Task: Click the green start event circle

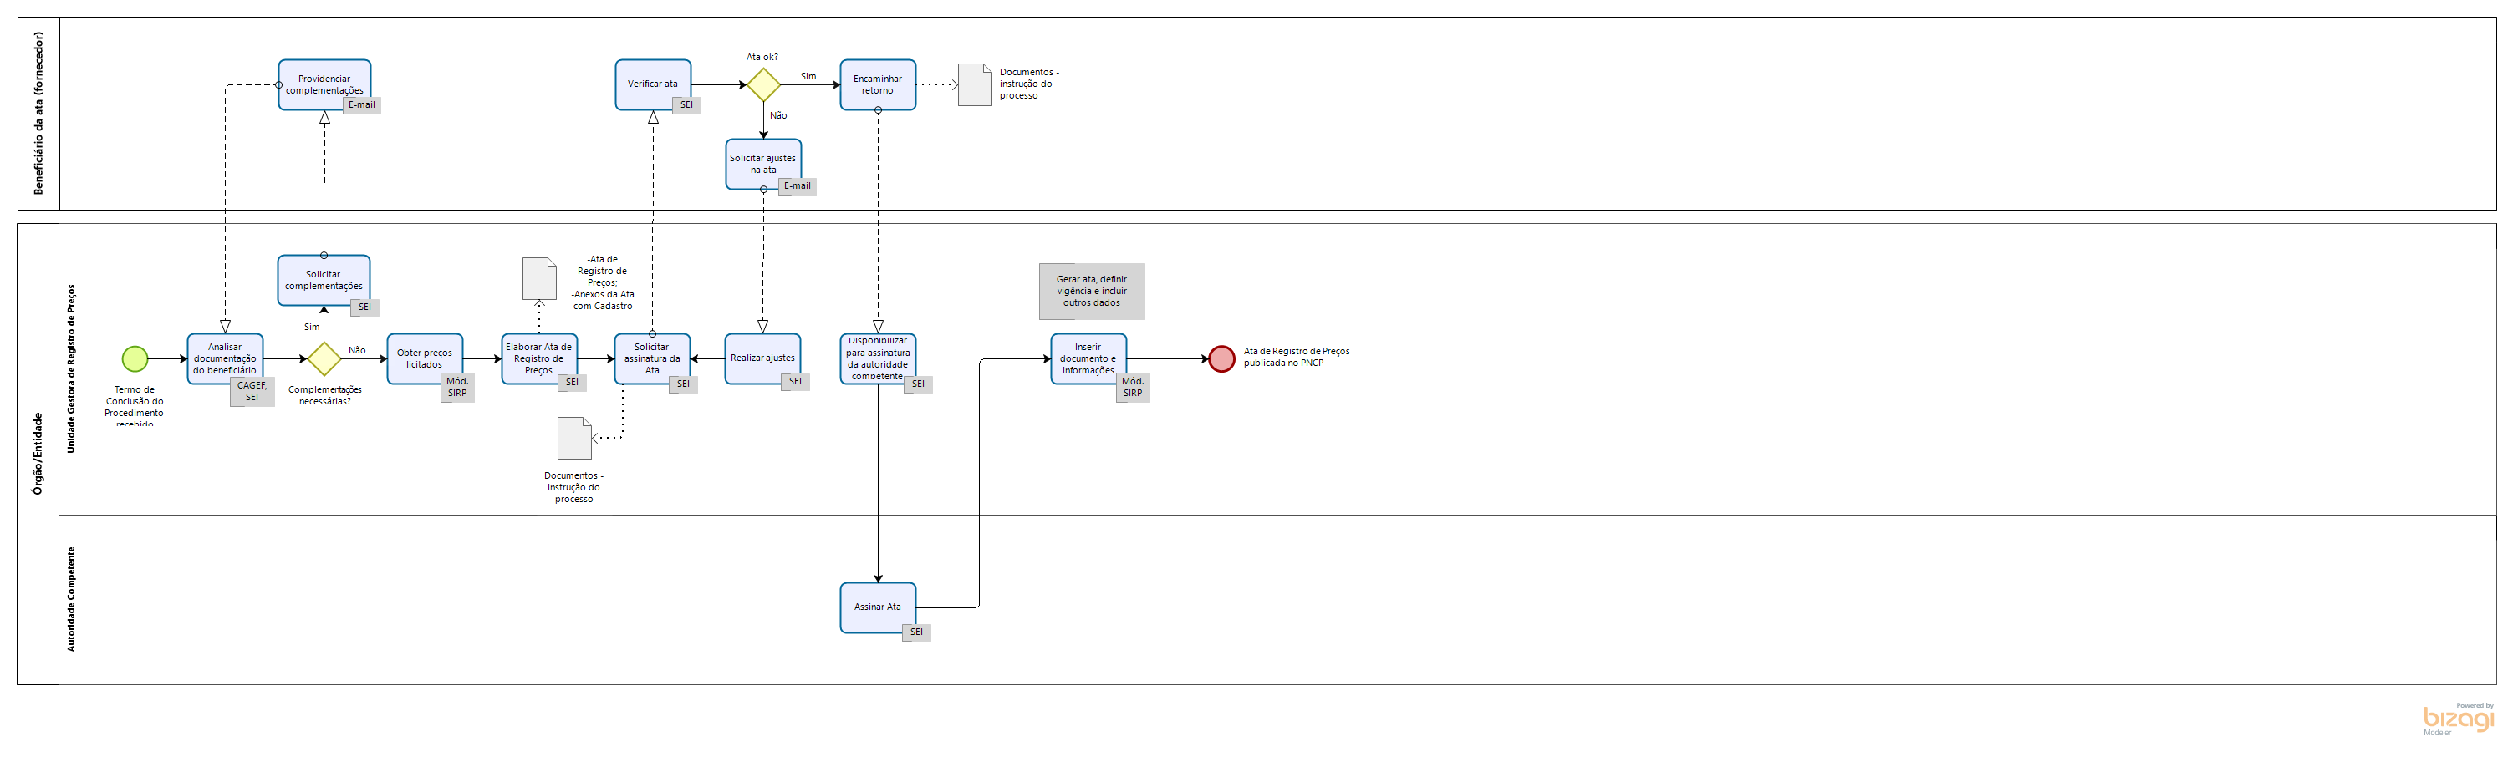Action: point(135,358)
